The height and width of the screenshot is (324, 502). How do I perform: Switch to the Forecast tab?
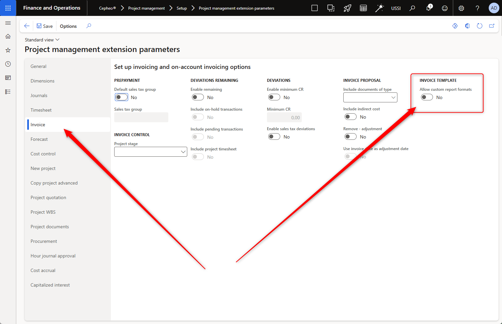[x=39, y=139]
